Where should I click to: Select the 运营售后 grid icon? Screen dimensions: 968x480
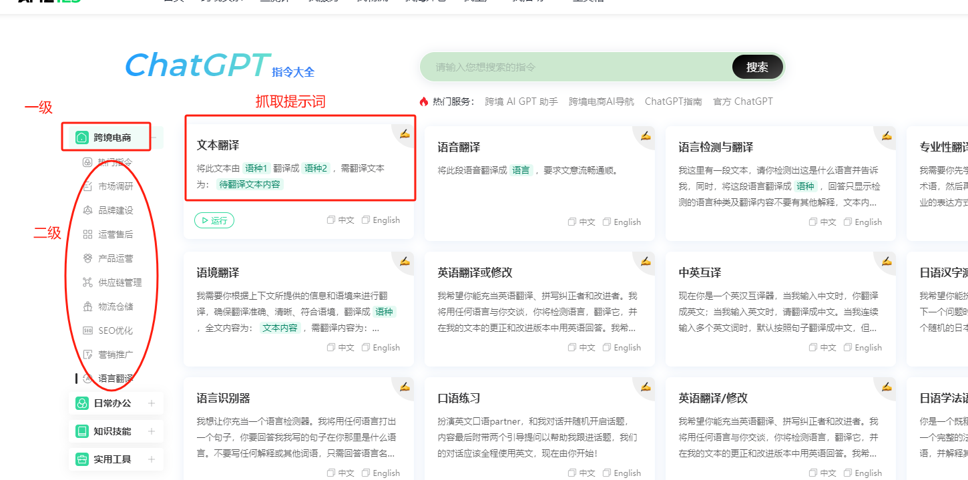(87, 234)
